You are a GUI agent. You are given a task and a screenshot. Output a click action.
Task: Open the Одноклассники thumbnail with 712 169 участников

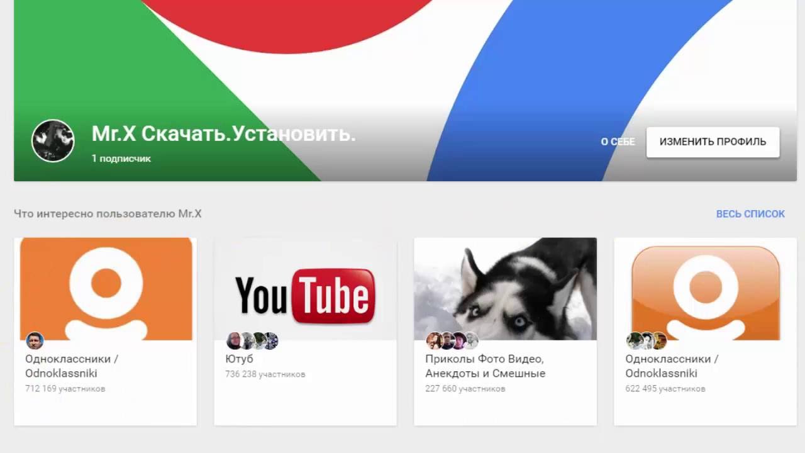click(106, 289)
